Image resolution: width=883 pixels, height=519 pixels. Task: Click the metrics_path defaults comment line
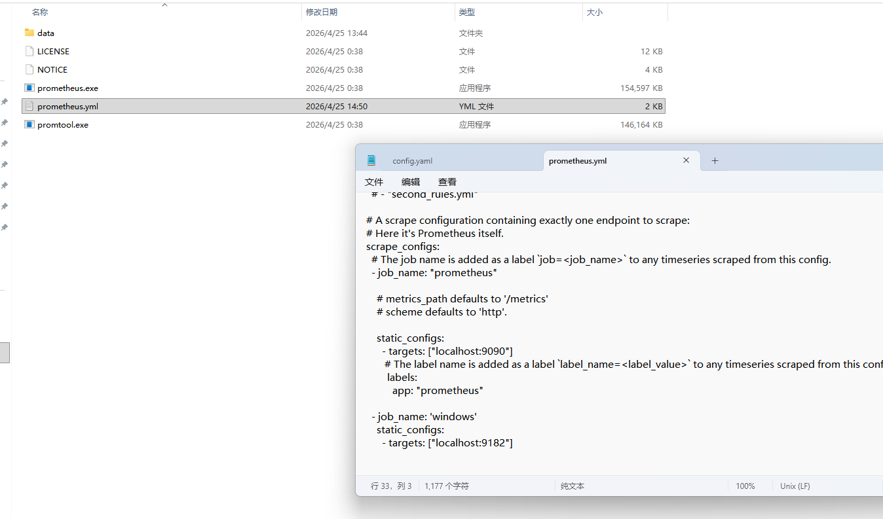point(462,299)
